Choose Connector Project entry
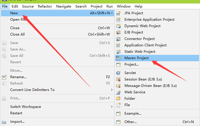 [157, 39]
